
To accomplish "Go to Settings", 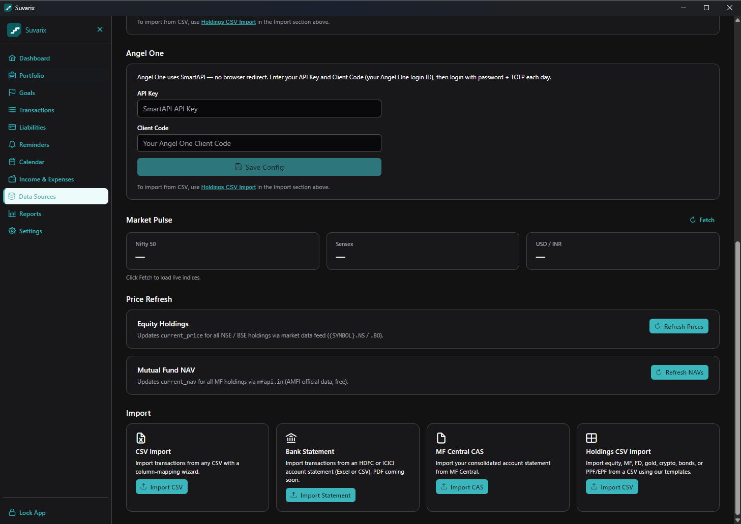I will (55, 231).
